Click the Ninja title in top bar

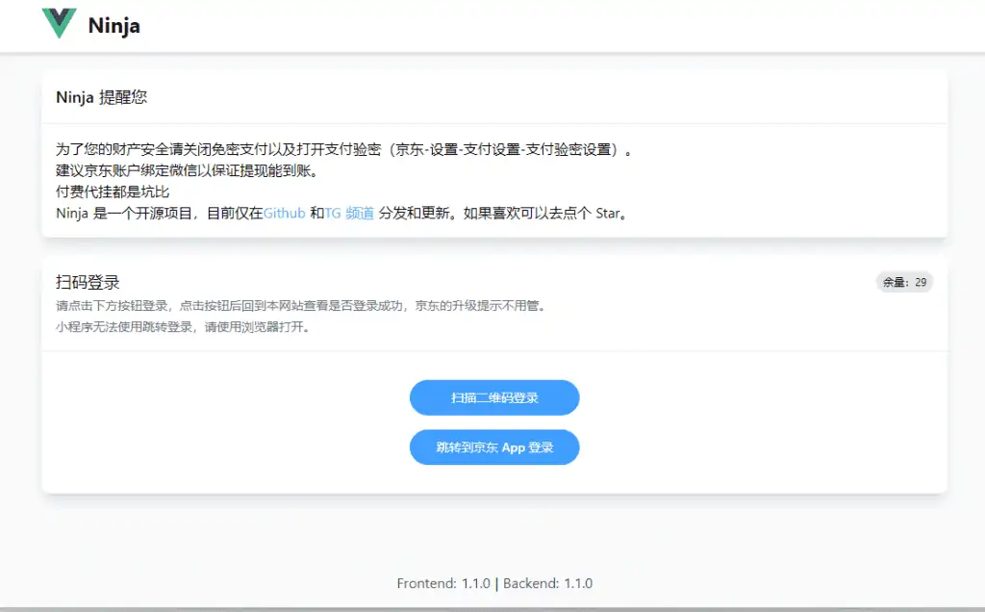[x=114, y=26]
